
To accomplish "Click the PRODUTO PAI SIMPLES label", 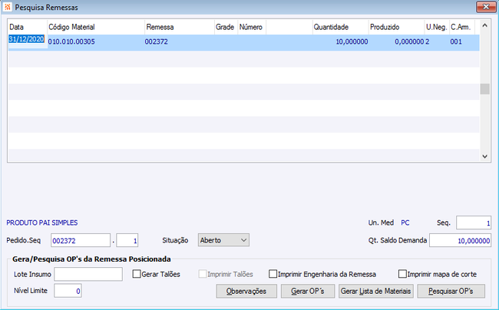I will (x=42, y=223).
